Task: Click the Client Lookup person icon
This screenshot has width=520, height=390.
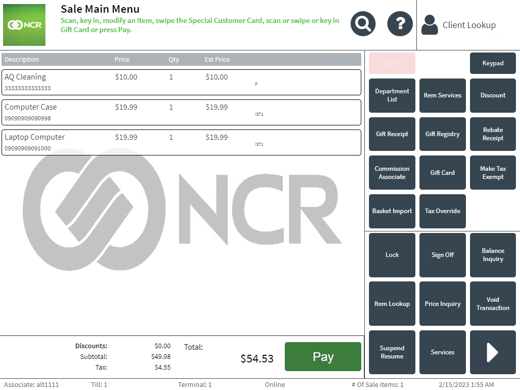Action: point(430,25)
